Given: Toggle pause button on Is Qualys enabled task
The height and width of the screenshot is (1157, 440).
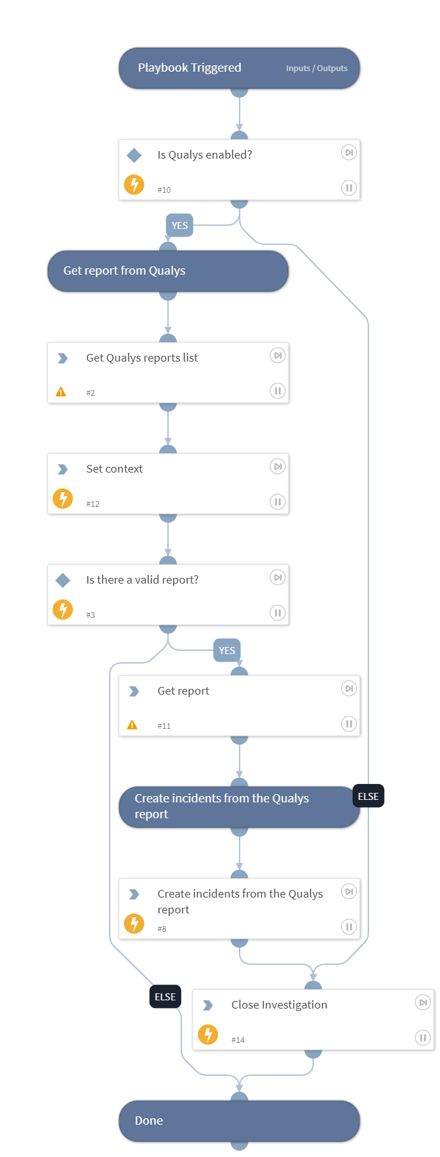Looking at the screenshot, I should [349, 188].
